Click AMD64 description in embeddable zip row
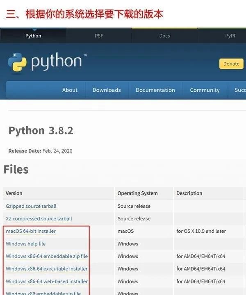 (x=200, y=256)
